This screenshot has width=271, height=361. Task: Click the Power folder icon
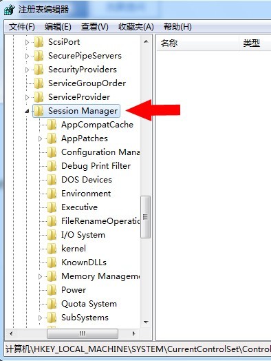point(52,290)
